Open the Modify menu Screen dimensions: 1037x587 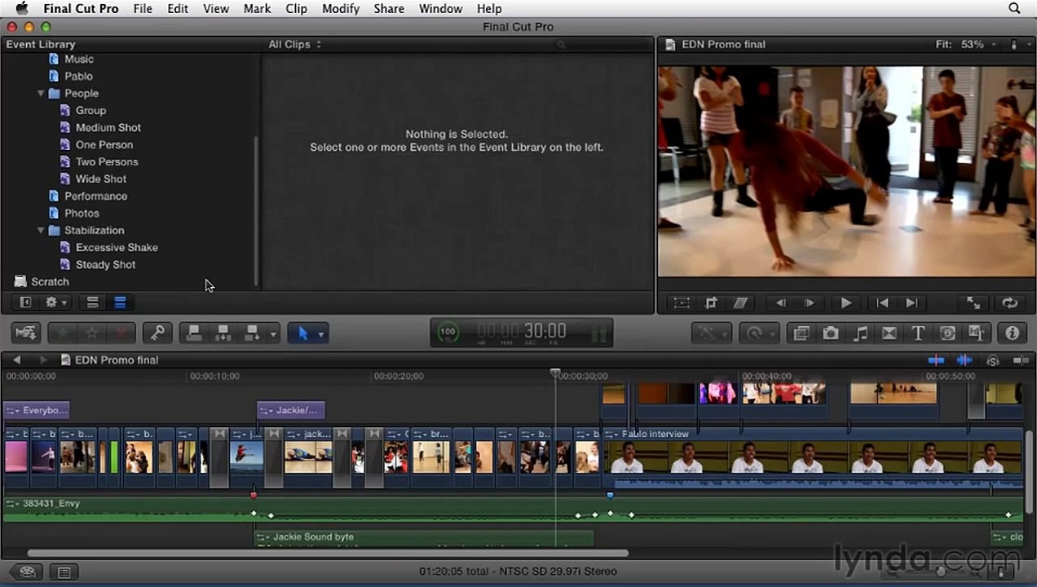point(342,8)
